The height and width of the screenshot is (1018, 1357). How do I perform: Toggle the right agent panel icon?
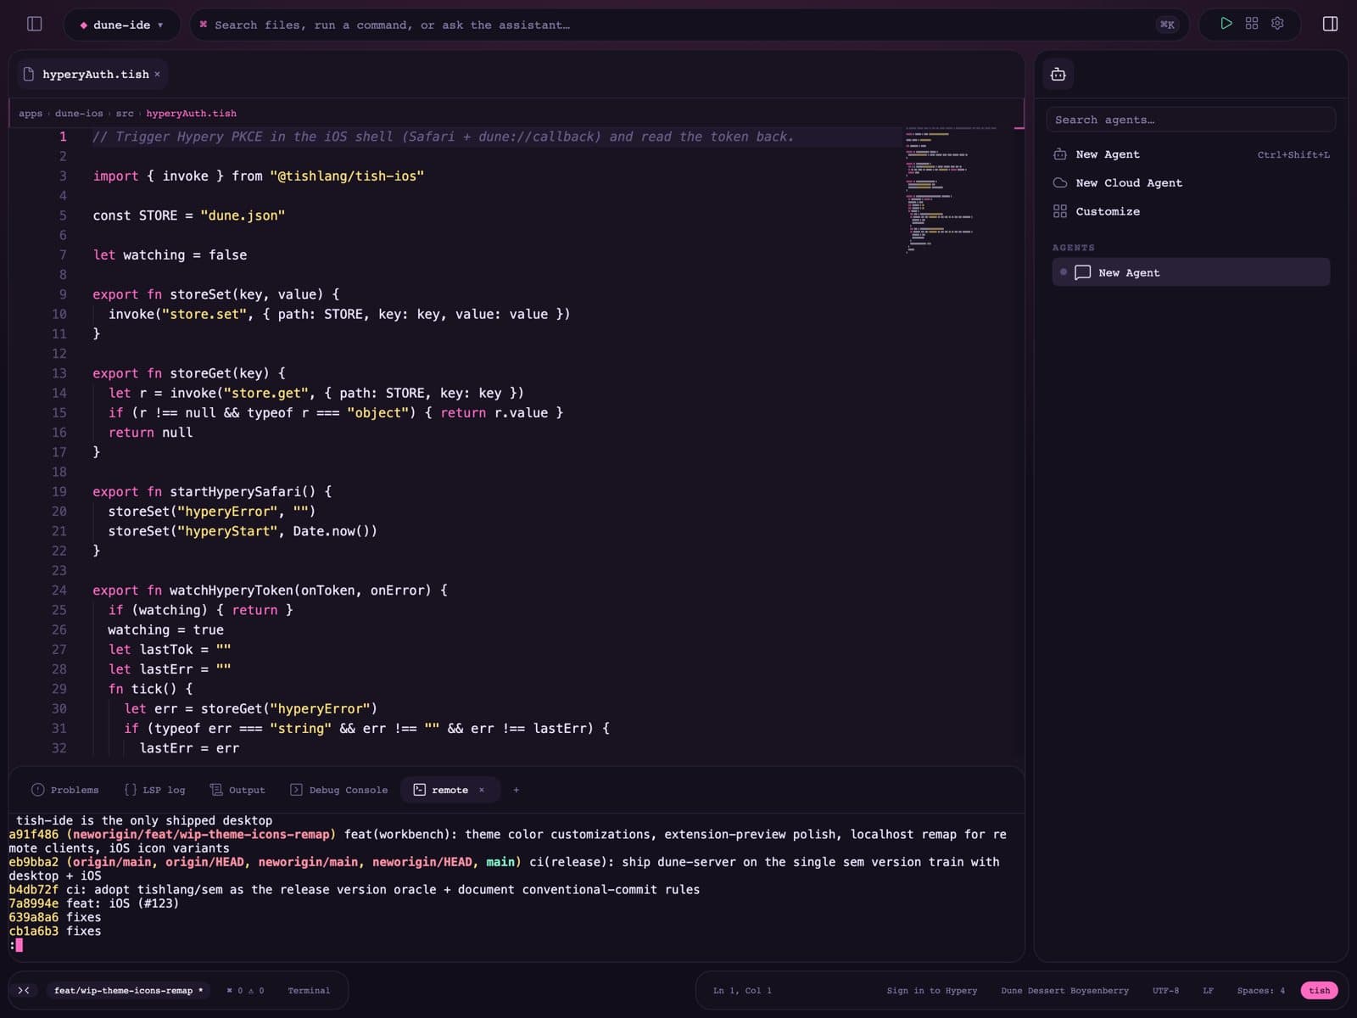(x=1330, y=24)
